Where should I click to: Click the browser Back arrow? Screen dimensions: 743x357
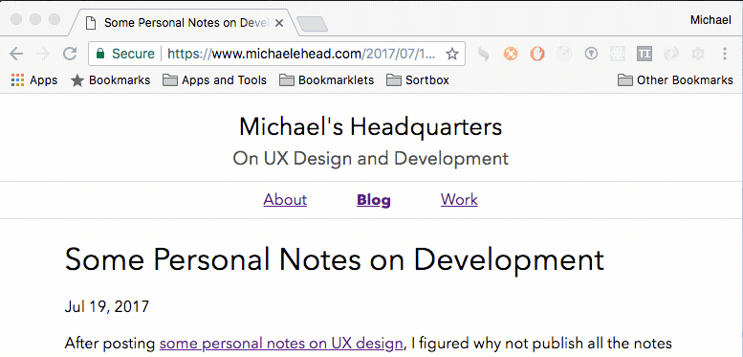(16, 54)
